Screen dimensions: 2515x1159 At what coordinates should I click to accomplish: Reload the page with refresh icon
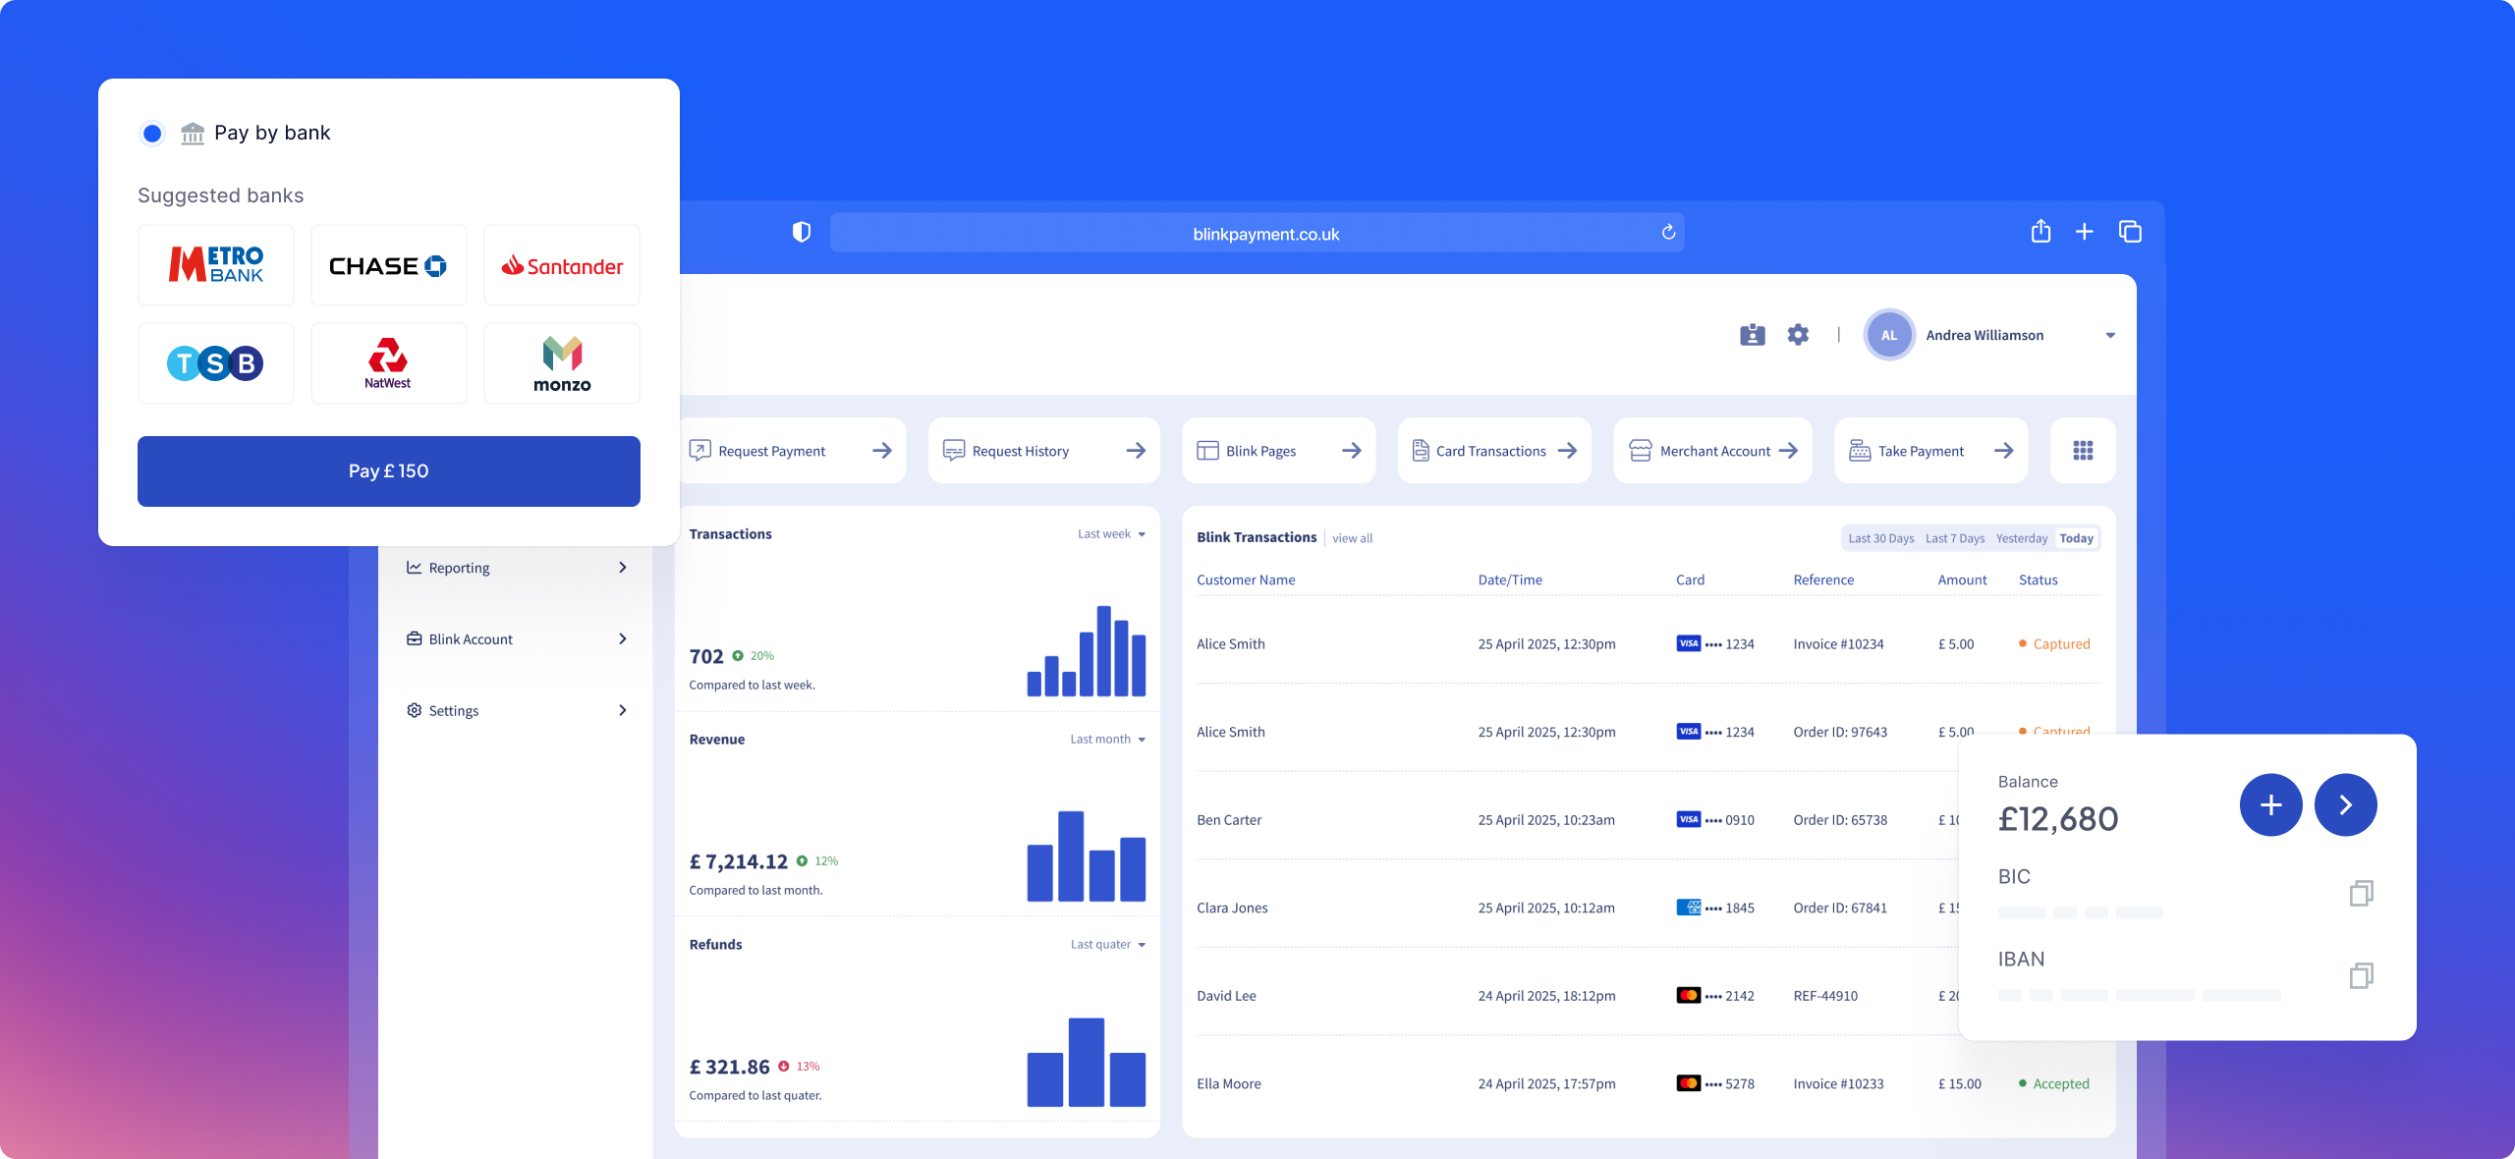[1668, 232]
